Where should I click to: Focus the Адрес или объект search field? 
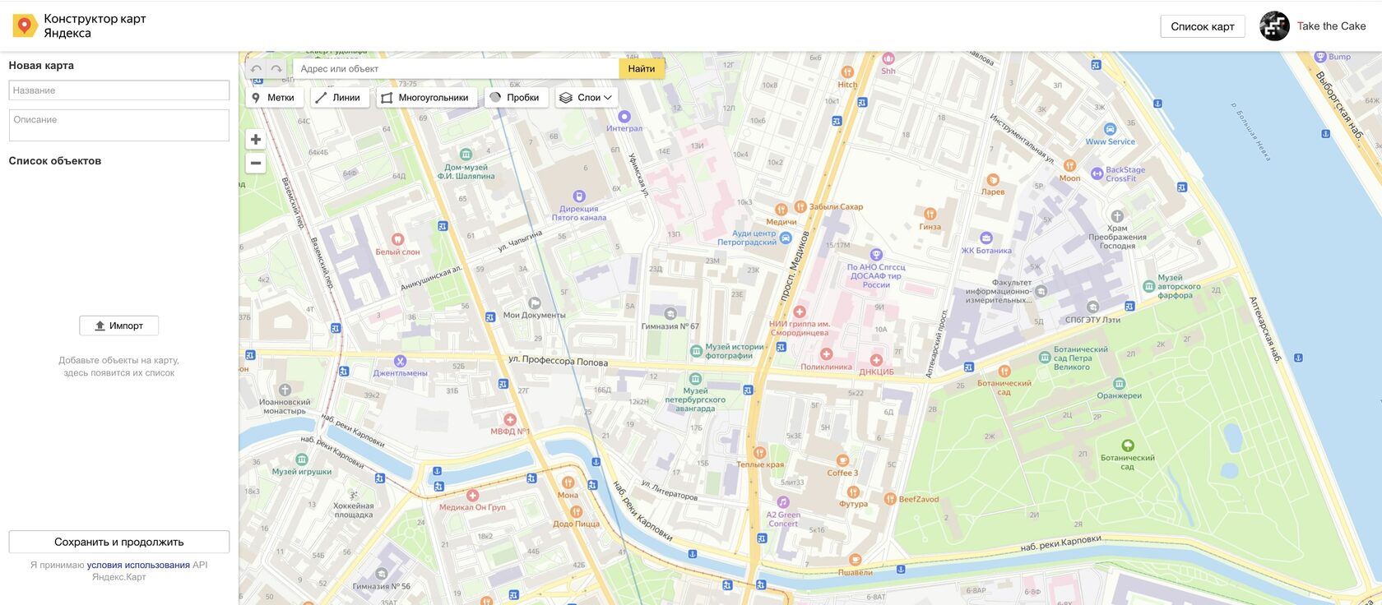pyautogui.click(x=457, y=69)
